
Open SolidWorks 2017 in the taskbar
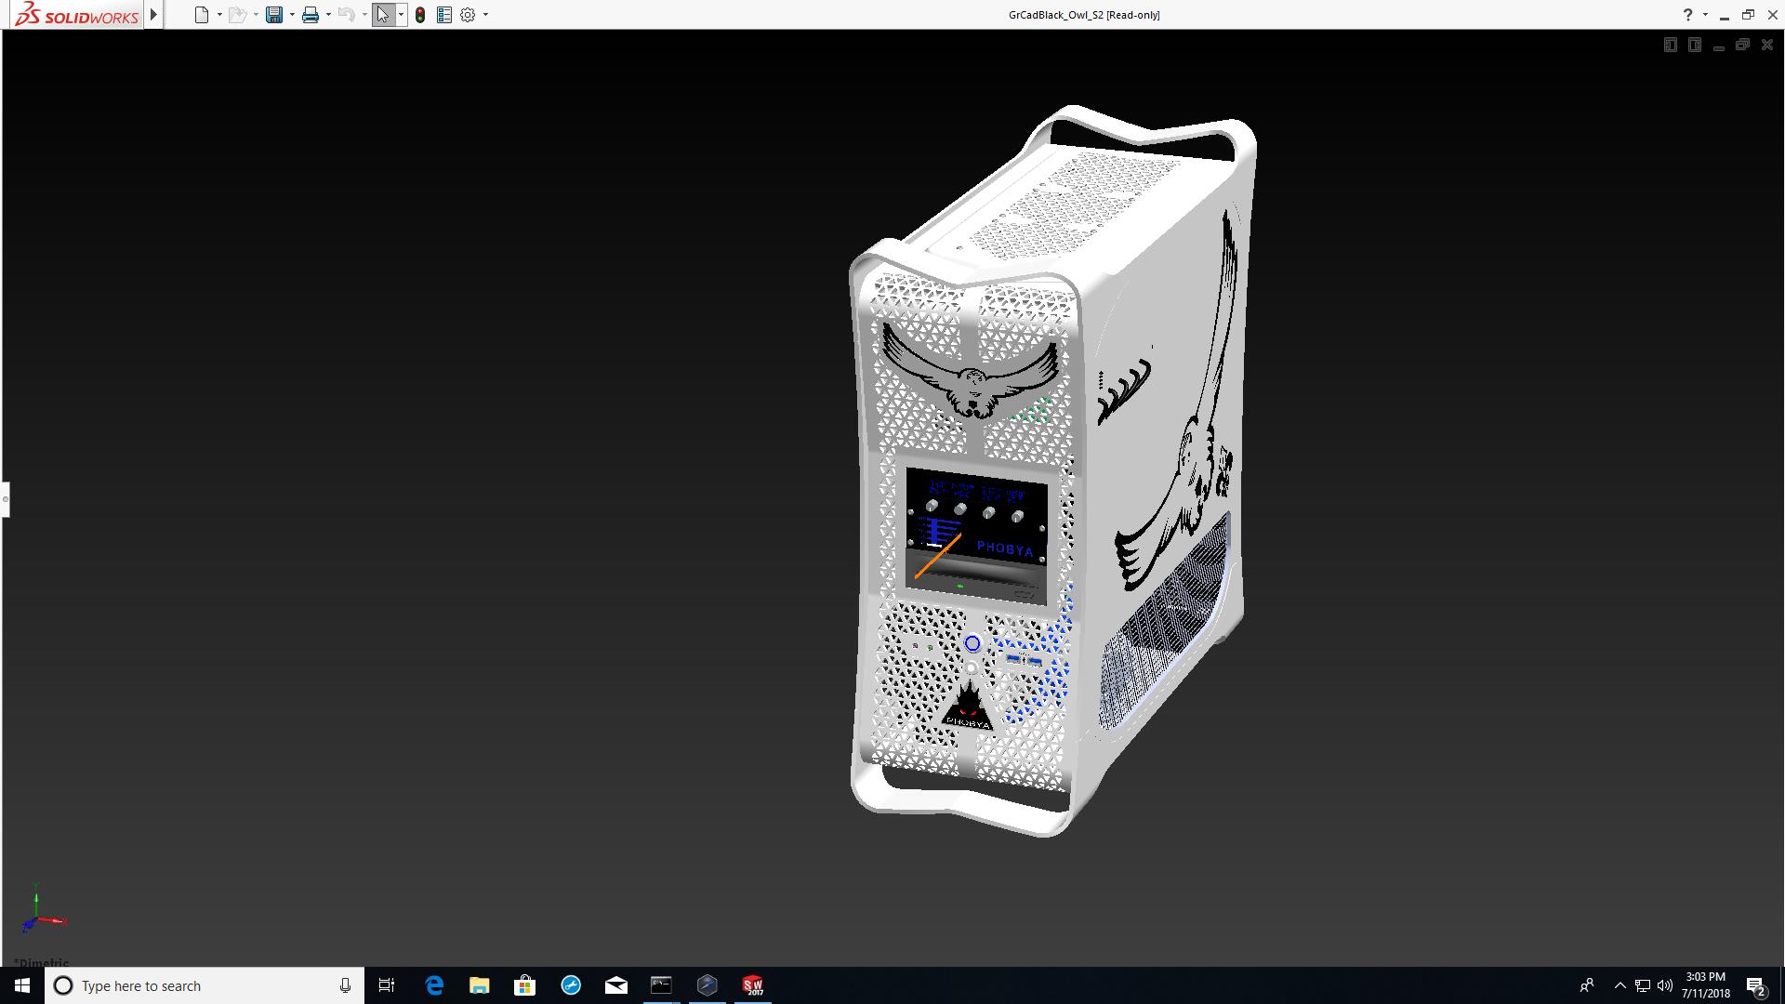[752, 985]
